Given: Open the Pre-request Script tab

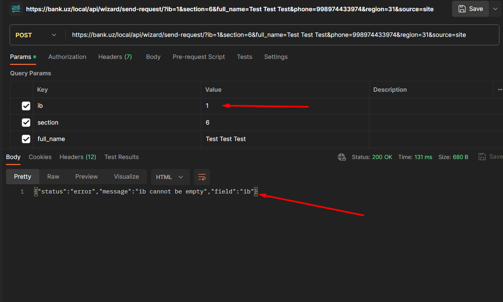Looking at the screenshot, I should click(199, 57).
